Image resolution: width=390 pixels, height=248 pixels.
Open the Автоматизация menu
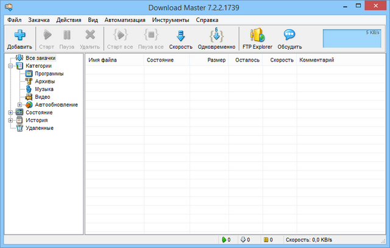(125, 19)
